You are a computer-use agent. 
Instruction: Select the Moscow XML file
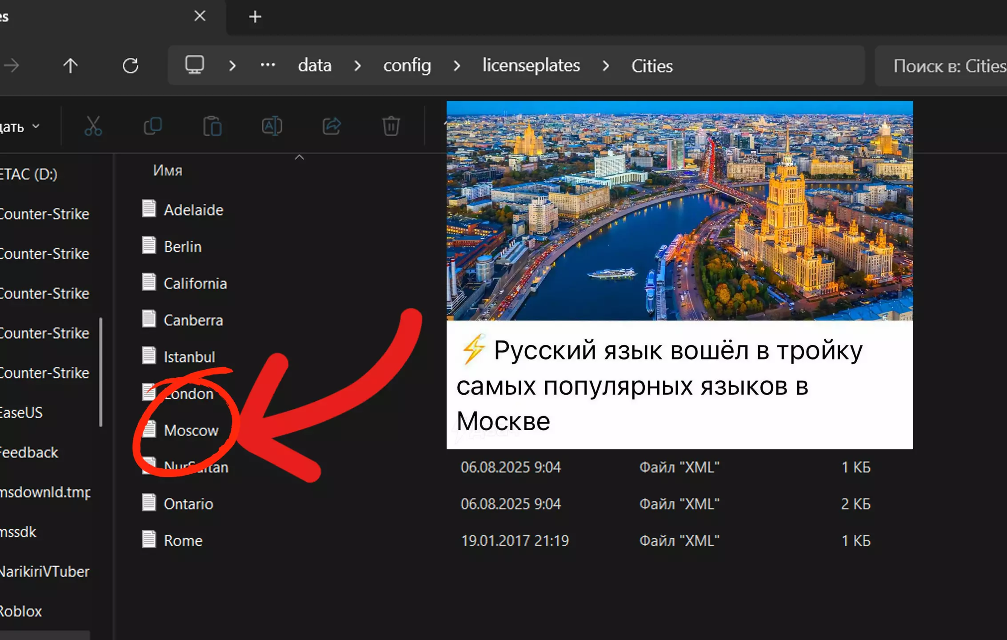[x=191, y=430]
